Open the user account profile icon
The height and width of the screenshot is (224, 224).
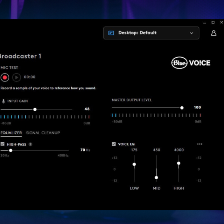(x=213, y=33)
